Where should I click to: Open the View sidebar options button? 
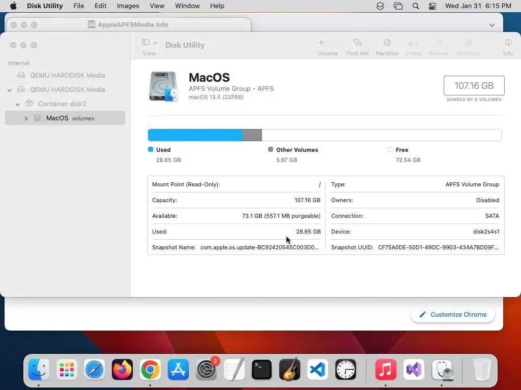coord(146,43)
